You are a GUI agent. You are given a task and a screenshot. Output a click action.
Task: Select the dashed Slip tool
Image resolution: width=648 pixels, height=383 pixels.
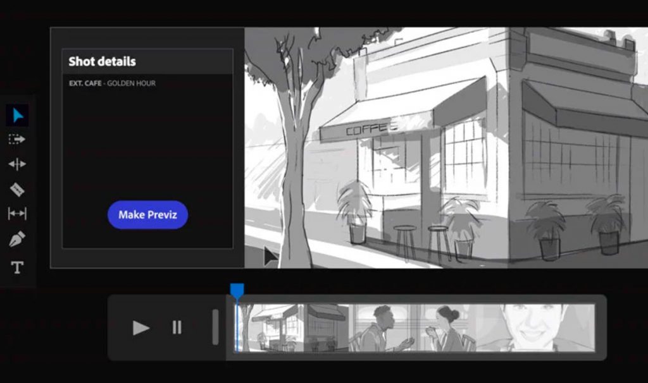coord(17,140)
